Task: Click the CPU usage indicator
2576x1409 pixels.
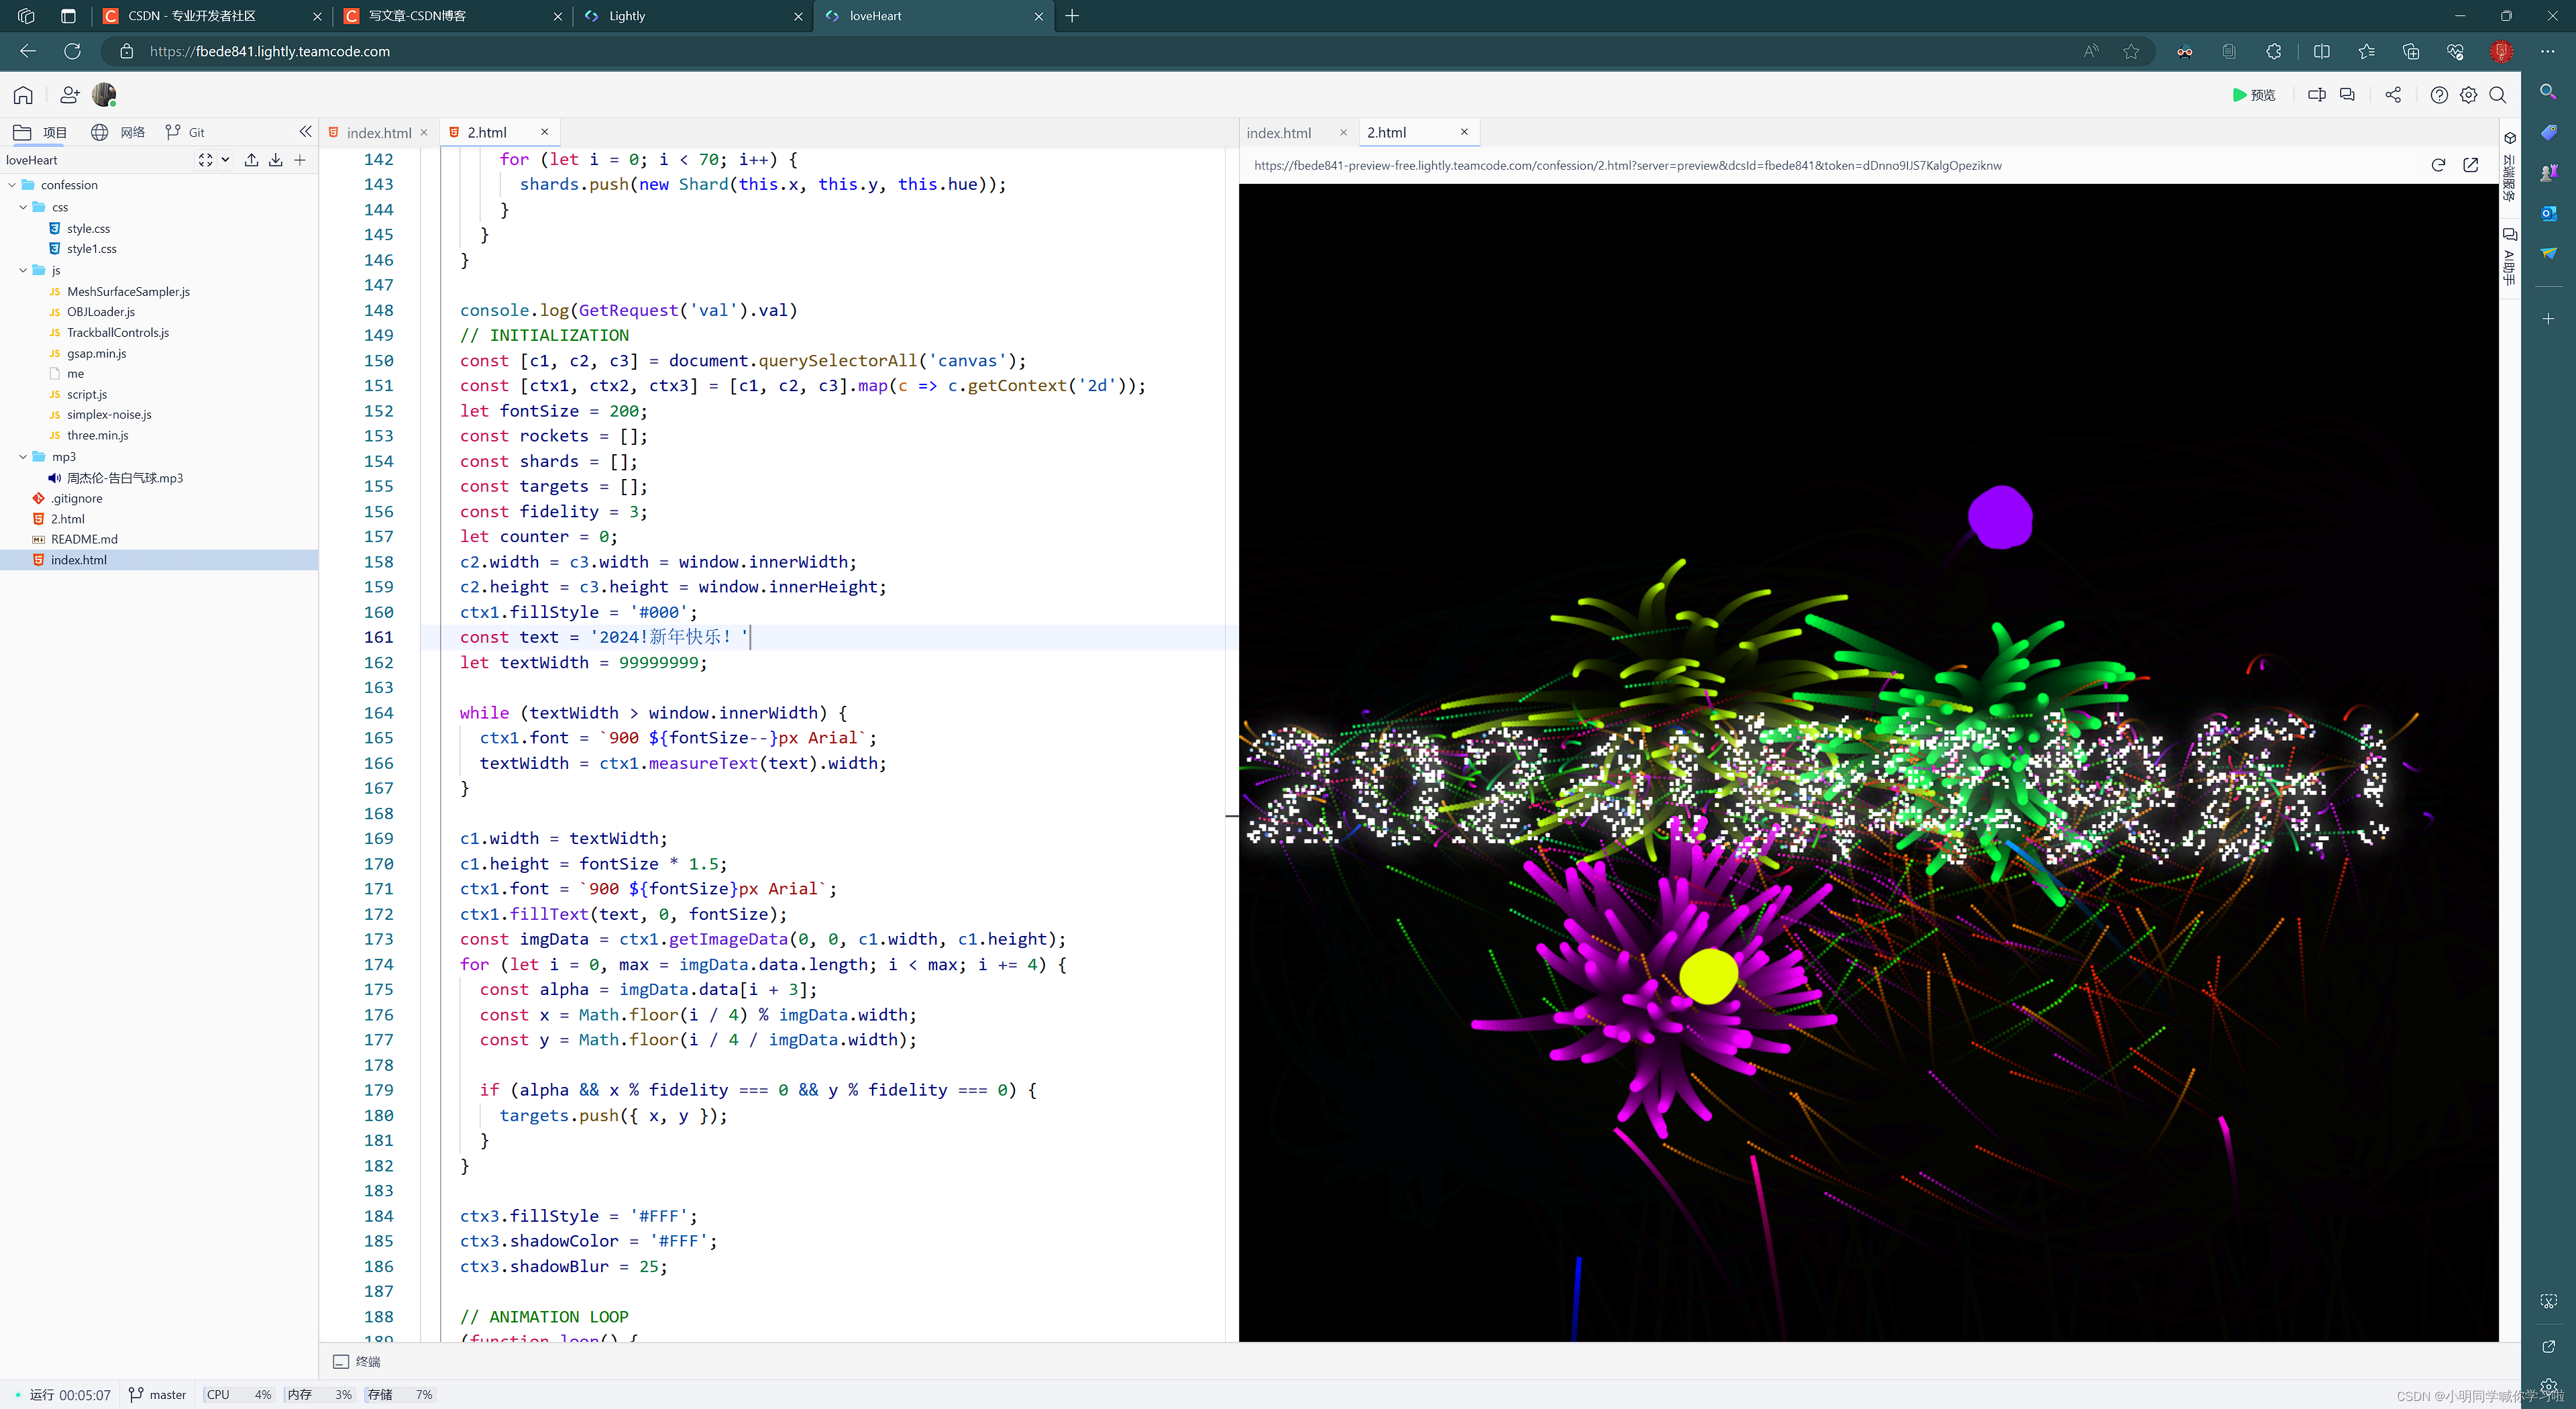Action: (239, 1395)
